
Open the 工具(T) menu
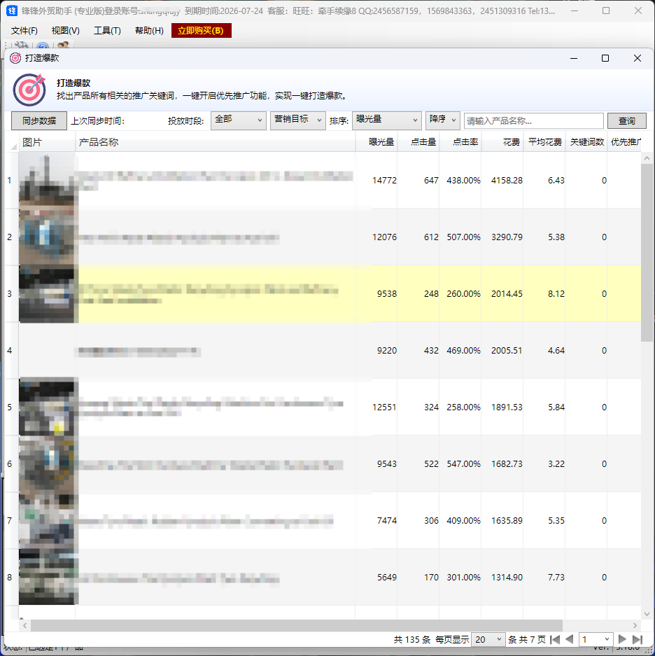[x=107, y=31]
